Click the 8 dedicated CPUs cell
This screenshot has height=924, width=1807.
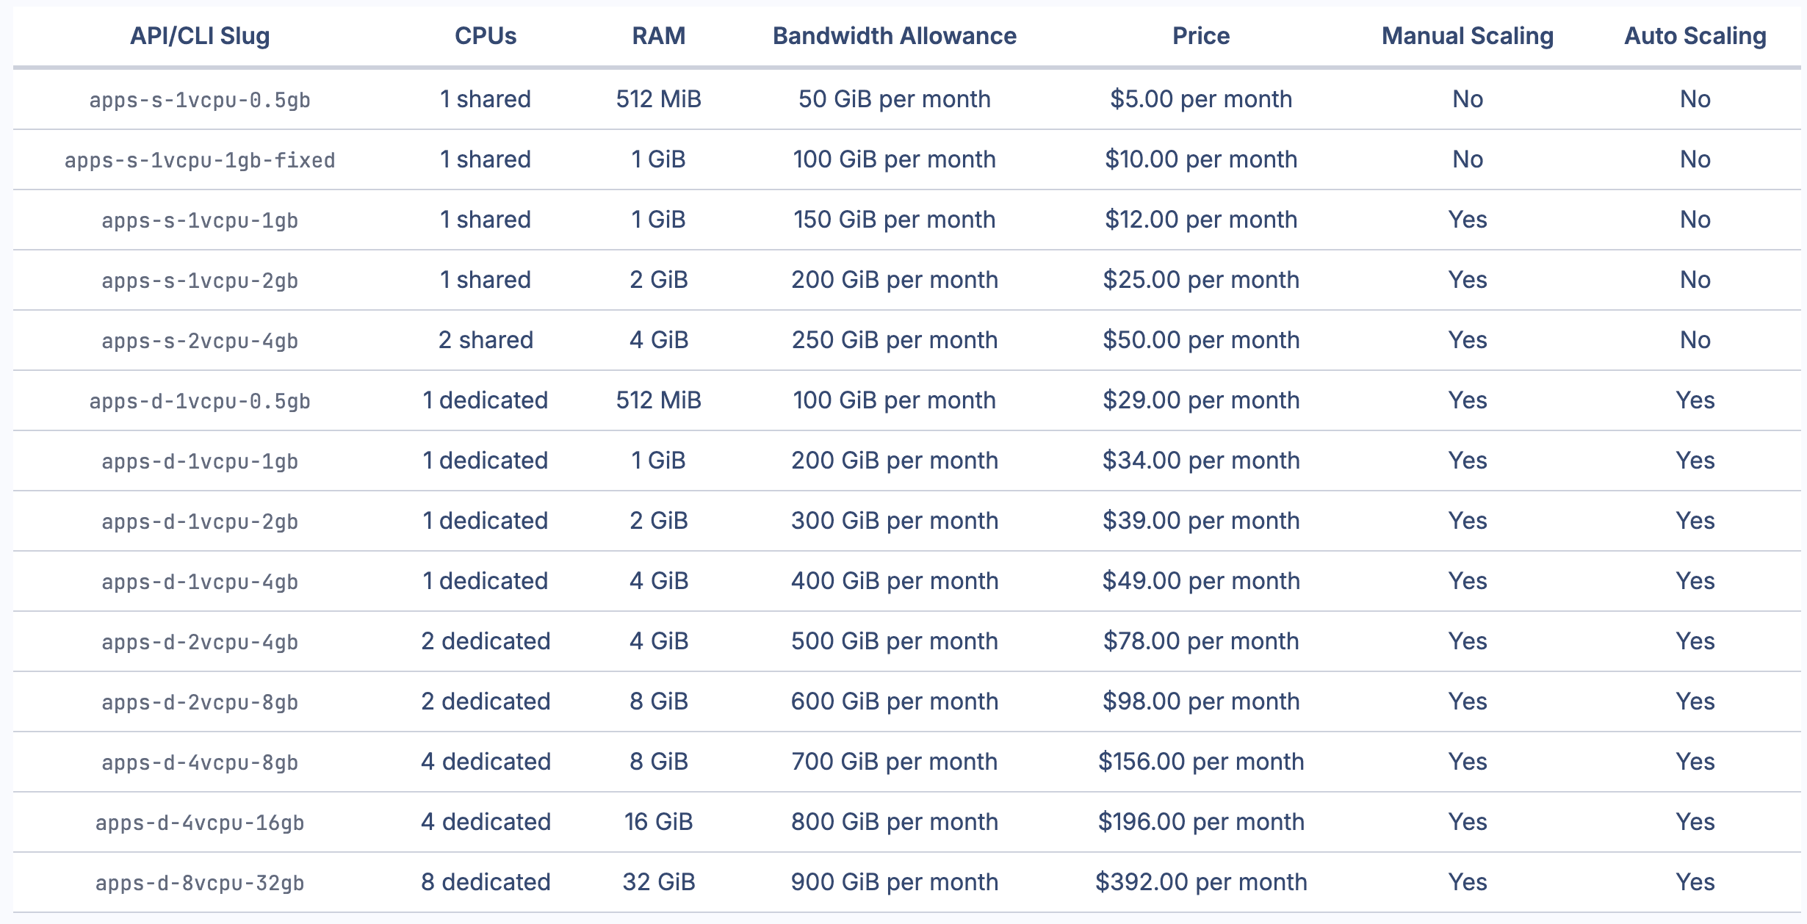pyautogui.click(x=485, y=882)
